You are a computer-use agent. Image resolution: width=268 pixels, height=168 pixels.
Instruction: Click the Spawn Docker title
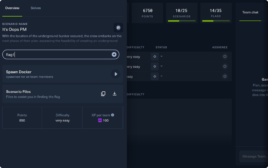click(19, 72)
